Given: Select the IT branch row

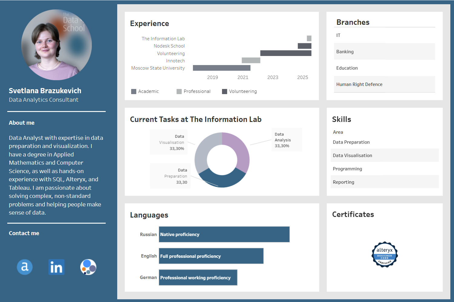Looking at the screenshot, I should pyautogui.click(x=385, y=35).
